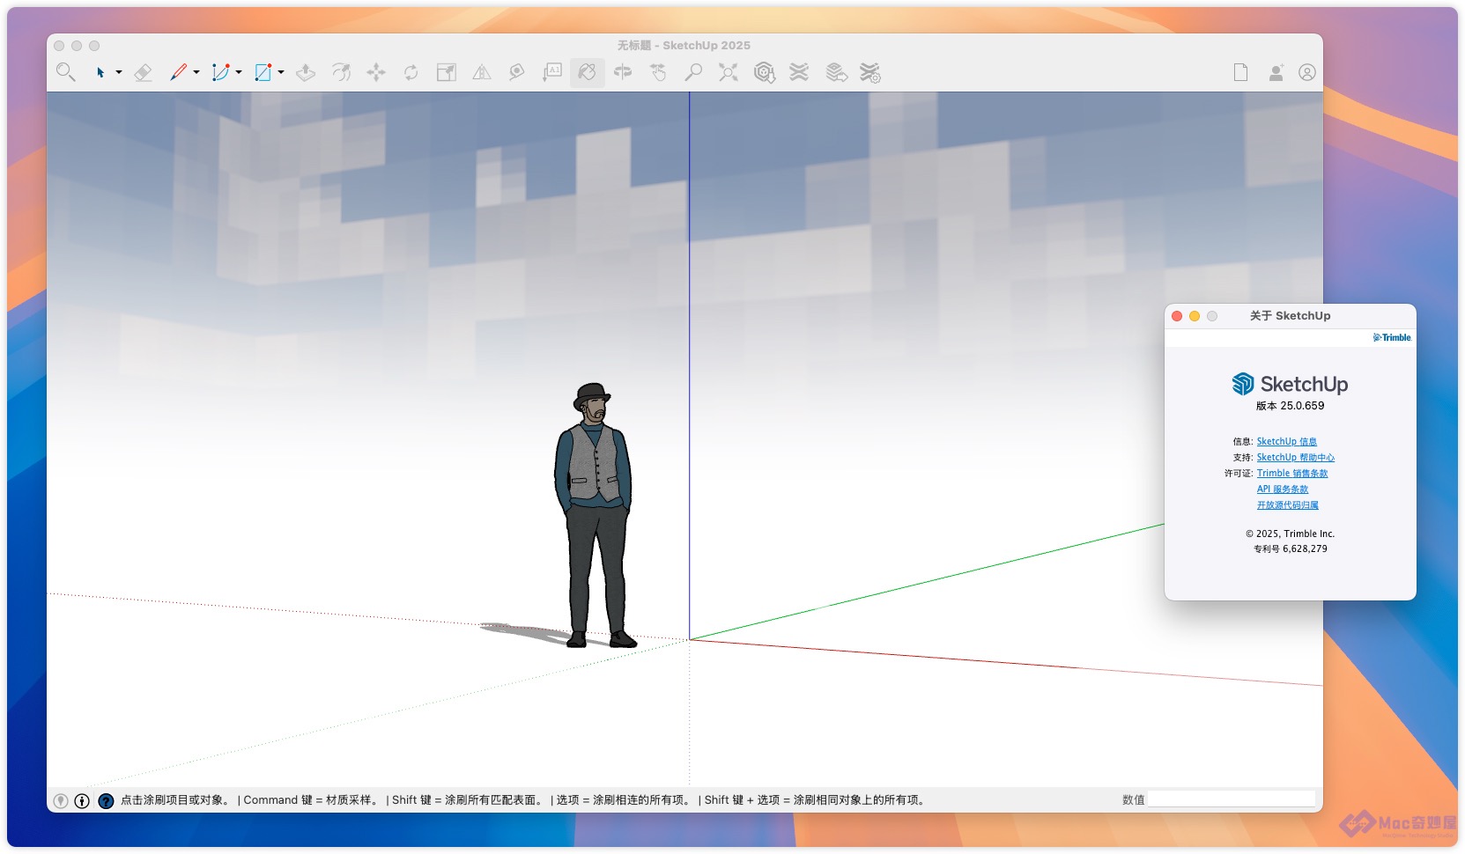
Task: Select the Text label tool
Action: pos(552,72)
